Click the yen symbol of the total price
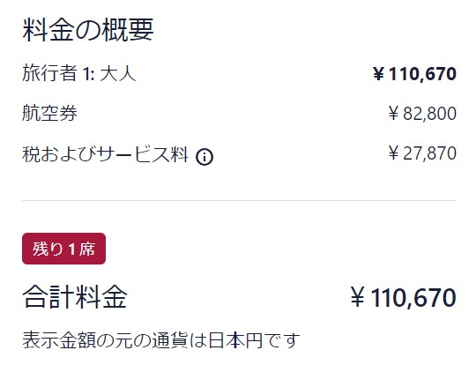 357,297
